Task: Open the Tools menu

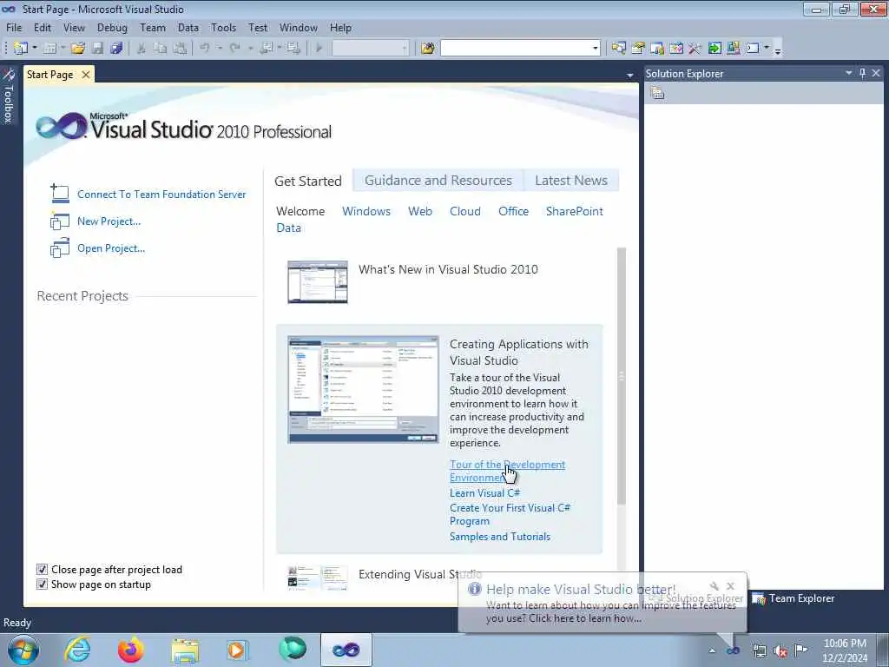Action: [223, 27]
